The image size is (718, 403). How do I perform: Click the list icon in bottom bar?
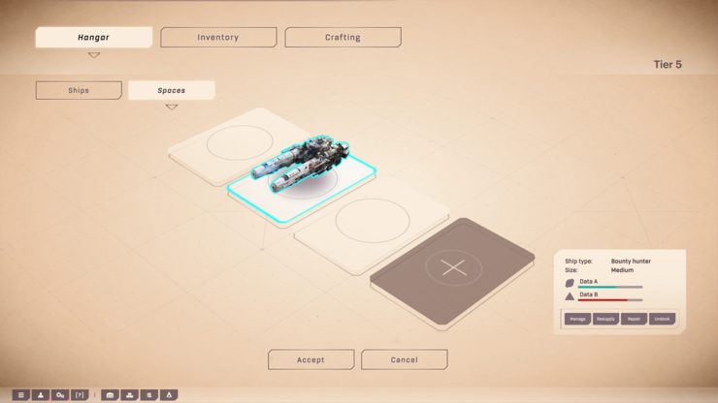[x=148, y=395]
